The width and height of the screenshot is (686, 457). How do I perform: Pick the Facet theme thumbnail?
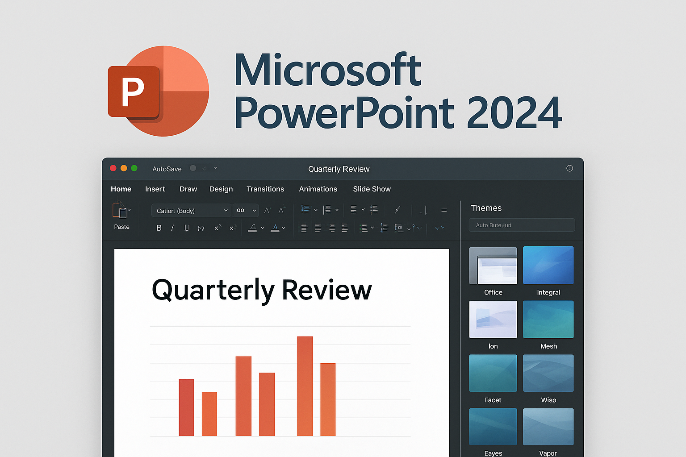pos(493,373)
